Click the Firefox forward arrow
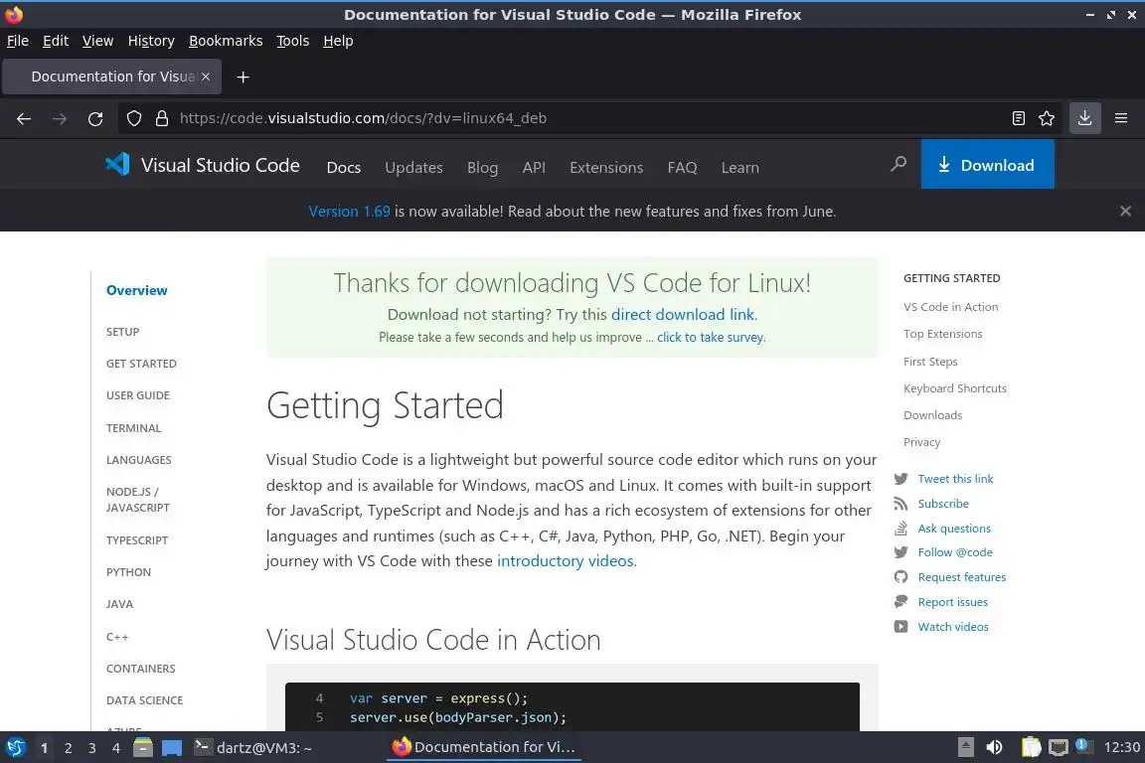The width and height of the screenshot is (1145, 763). click(60, 118)
